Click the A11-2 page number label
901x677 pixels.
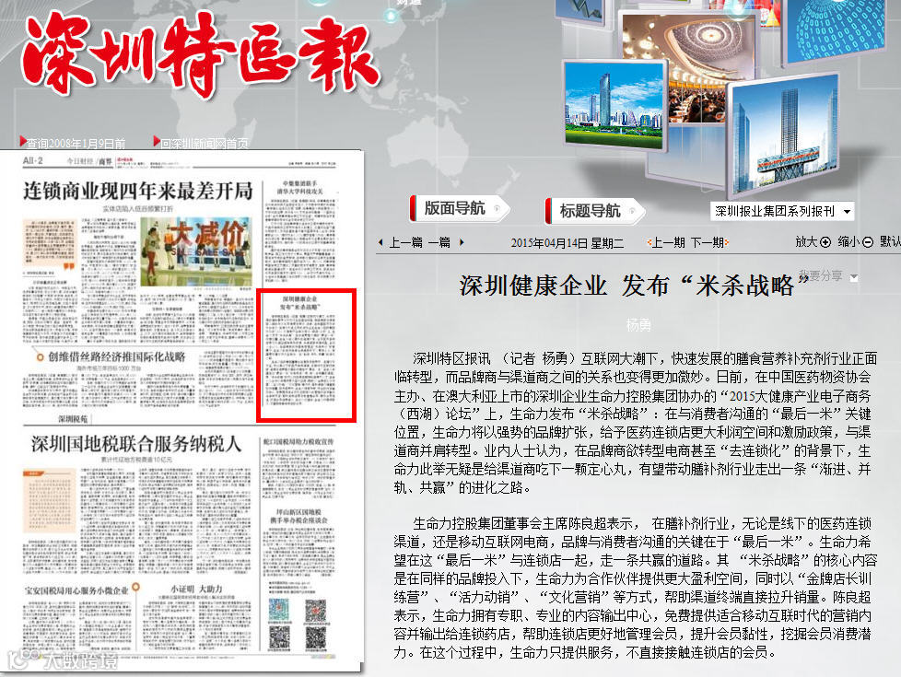click(33, 161)
